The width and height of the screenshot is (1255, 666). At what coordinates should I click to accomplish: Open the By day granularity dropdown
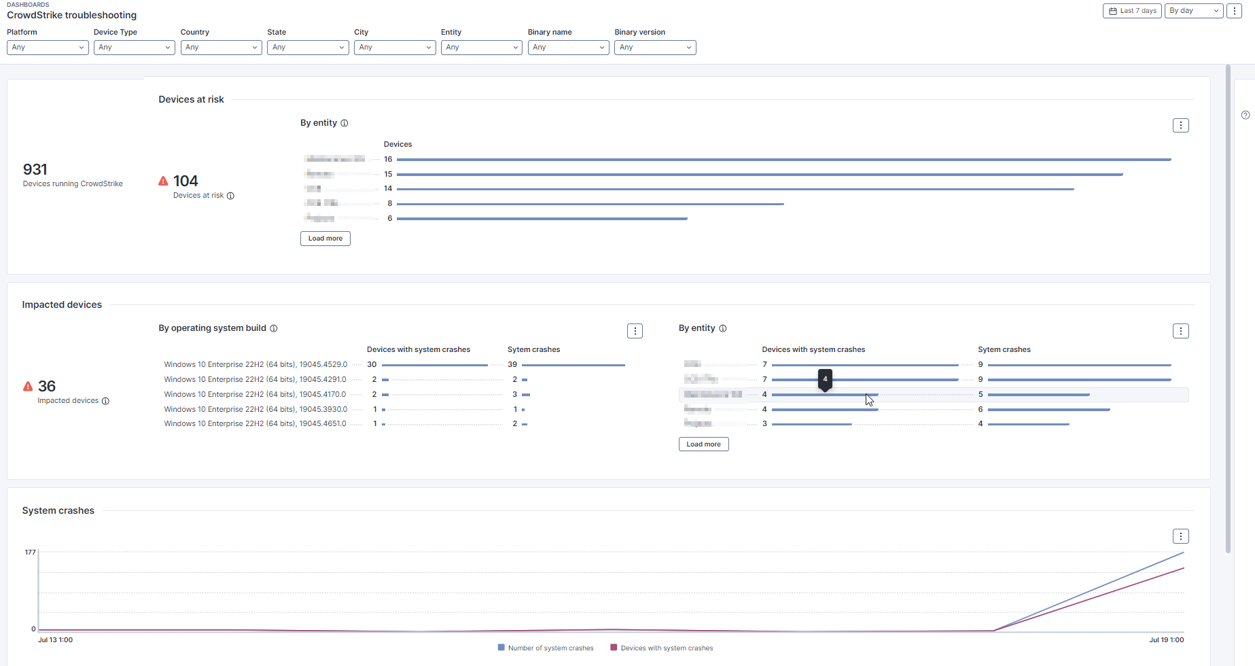tap(1193, 11)
